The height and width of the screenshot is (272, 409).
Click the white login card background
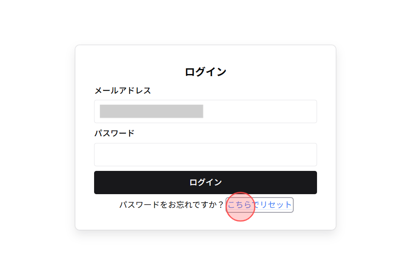click(x=205, y=55)
